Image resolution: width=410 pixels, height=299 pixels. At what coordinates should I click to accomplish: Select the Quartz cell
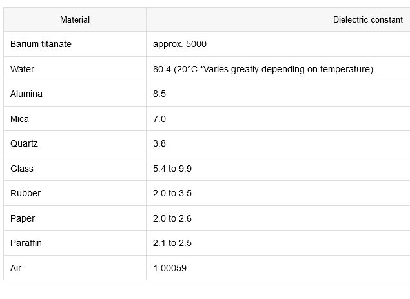pos(24,143)
